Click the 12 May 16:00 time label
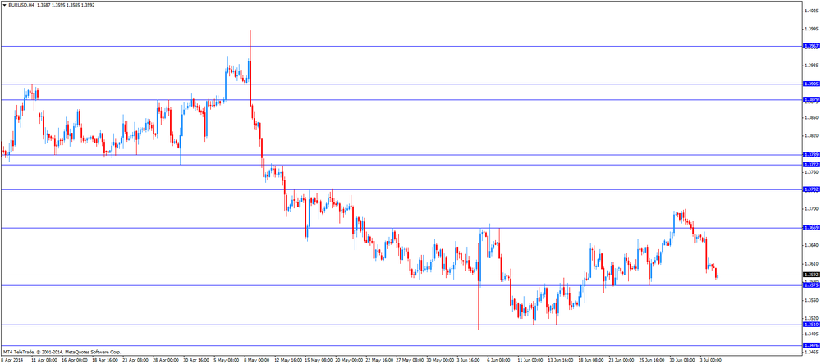 288,361
